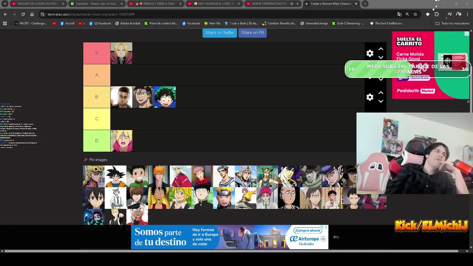This screenshot has width=473, height=266.
Task: Open the translate page icon
Action: (x=399, y=14)
